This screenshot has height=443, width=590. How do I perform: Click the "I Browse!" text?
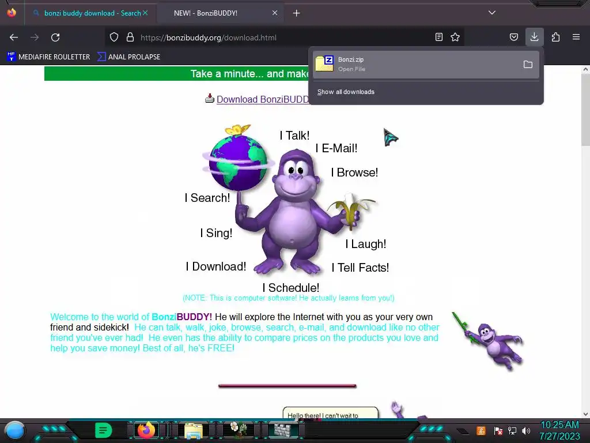coord(354,172)
